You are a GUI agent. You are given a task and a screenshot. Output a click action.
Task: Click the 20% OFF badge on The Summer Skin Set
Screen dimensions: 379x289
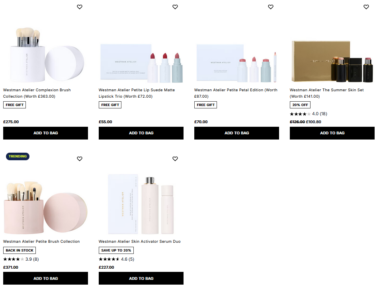tap(300, 104)
